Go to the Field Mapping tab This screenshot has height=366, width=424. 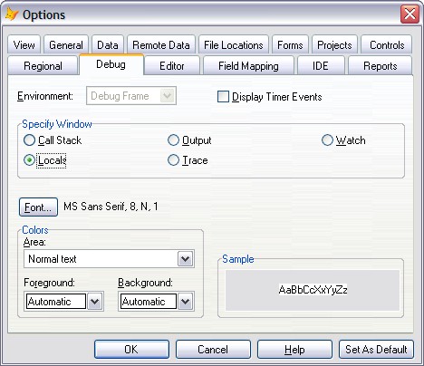(x=248, y=66)
